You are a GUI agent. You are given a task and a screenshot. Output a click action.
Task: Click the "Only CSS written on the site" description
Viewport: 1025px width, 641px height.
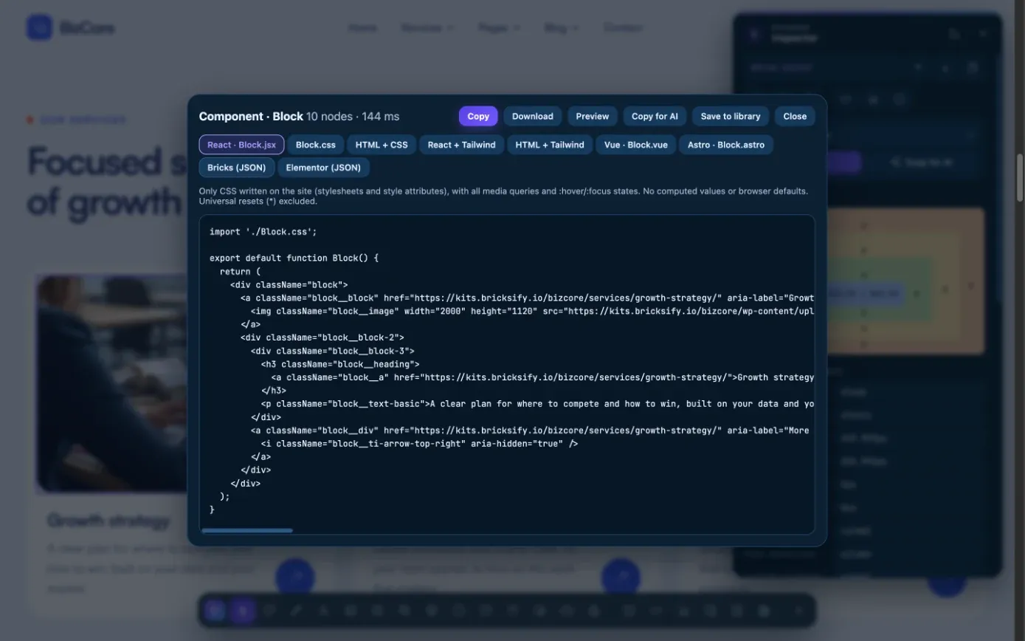click(x=503, y=196)
